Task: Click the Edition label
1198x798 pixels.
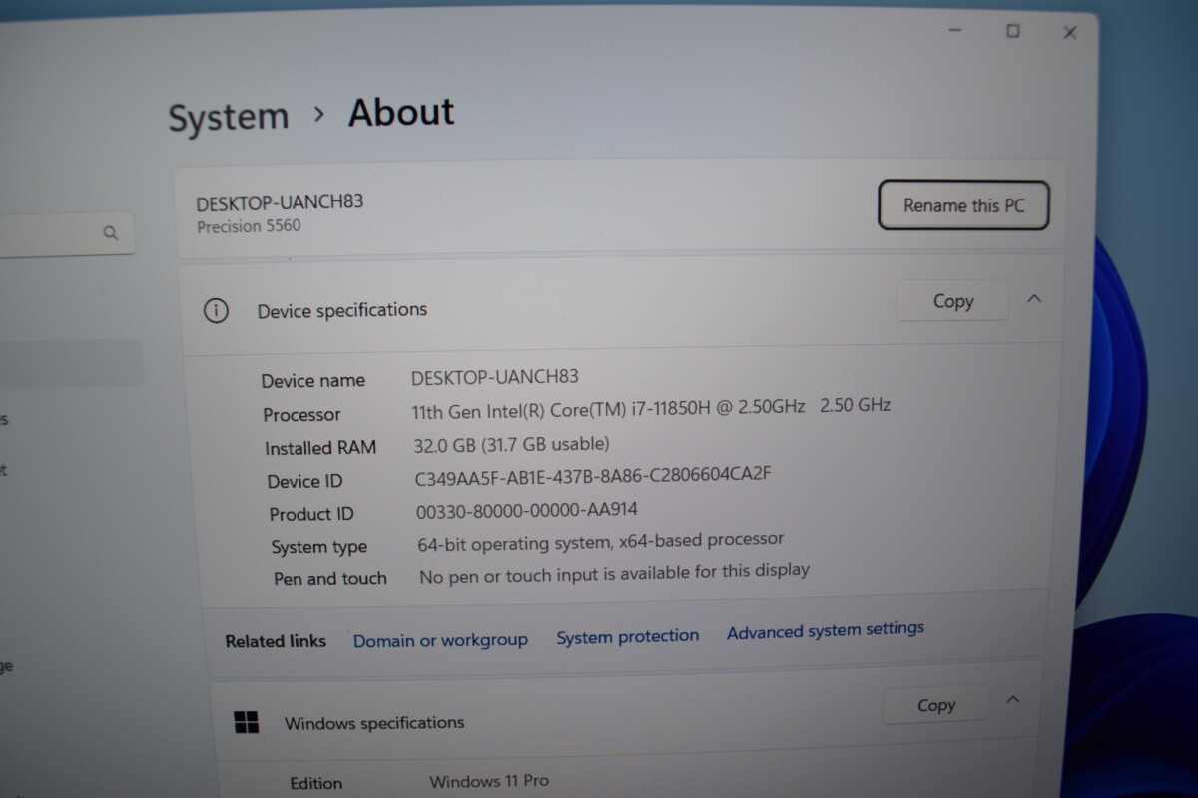Action: pyautogui.click(x=315, y=784)
